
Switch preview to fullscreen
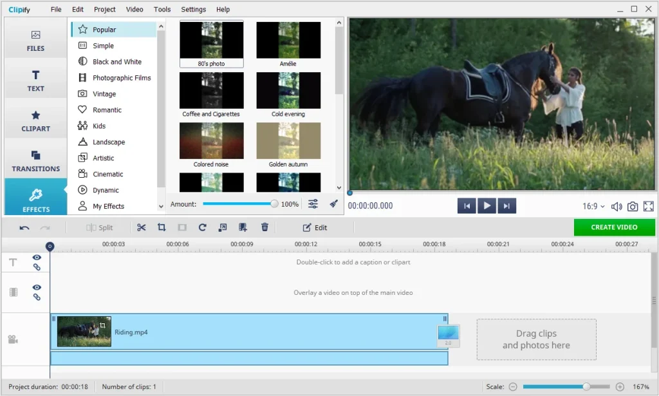click(649, 207)
